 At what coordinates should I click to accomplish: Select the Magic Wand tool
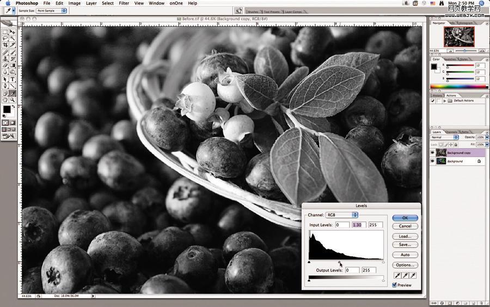pyautogui.click(x=12, y=38)
